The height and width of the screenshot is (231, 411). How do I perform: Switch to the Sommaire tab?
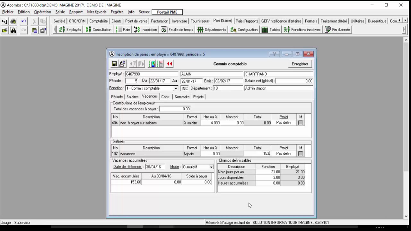(x=182, y=97)
